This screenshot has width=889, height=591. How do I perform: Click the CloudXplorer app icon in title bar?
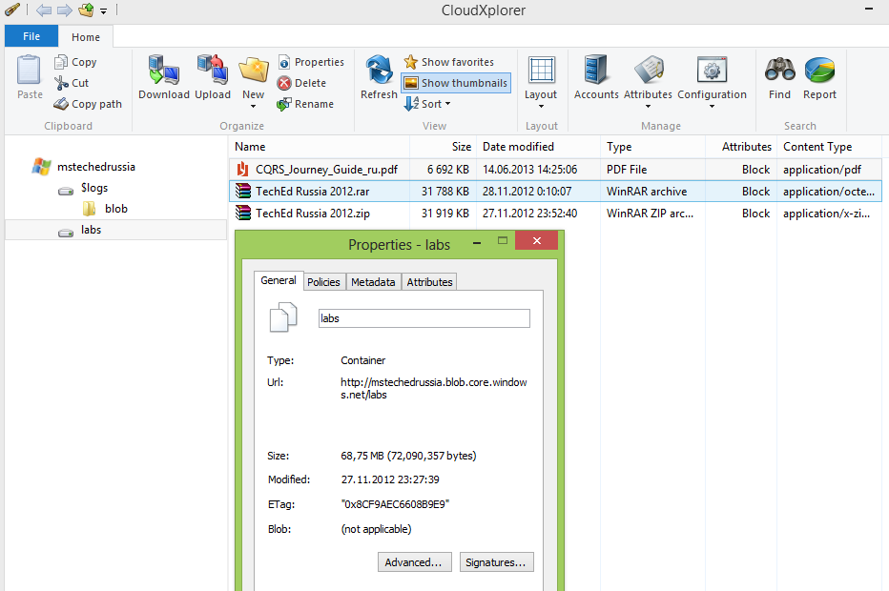[11, 10]
